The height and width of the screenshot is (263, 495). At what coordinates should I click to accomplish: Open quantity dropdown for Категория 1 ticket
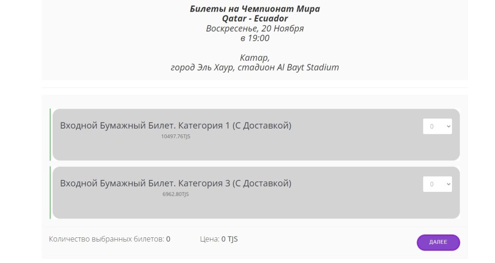[437, 127]
